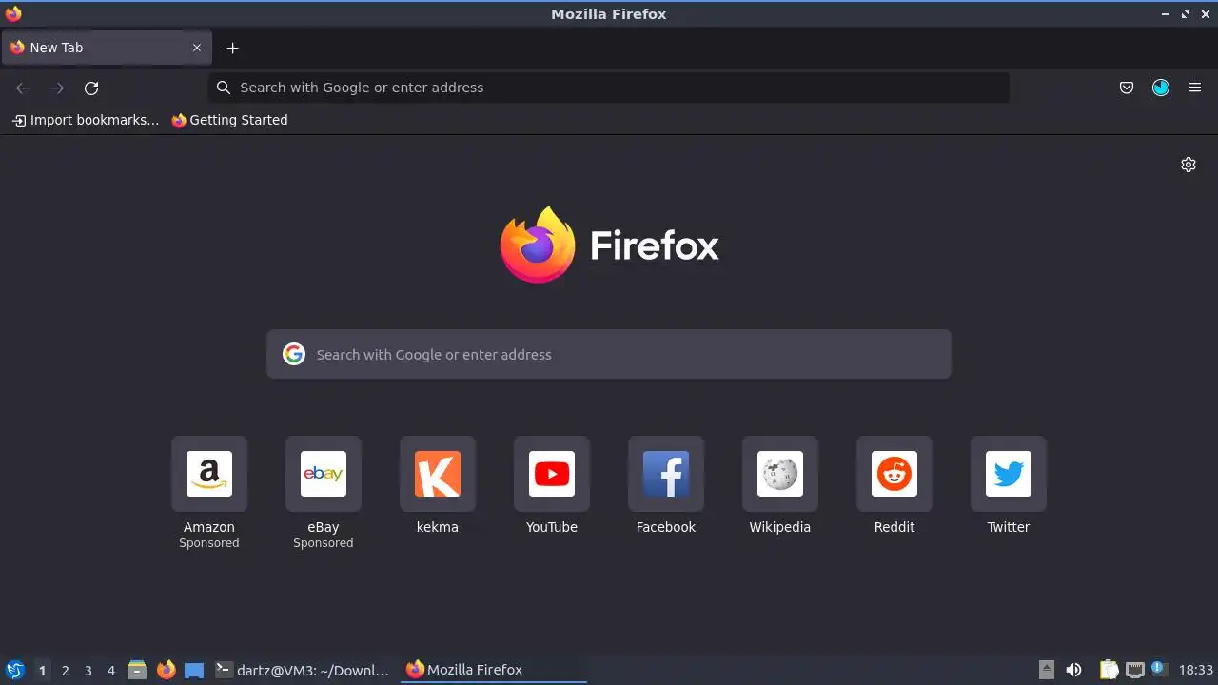Click Import bookmarks in bookmarks toolbar
The height and width of the screenshot is (685, 1218).
[86, 120]
